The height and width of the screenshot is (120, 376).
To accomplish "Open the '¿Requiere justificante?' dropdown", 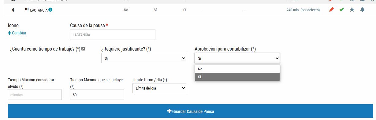I will [x=143, y=58].
